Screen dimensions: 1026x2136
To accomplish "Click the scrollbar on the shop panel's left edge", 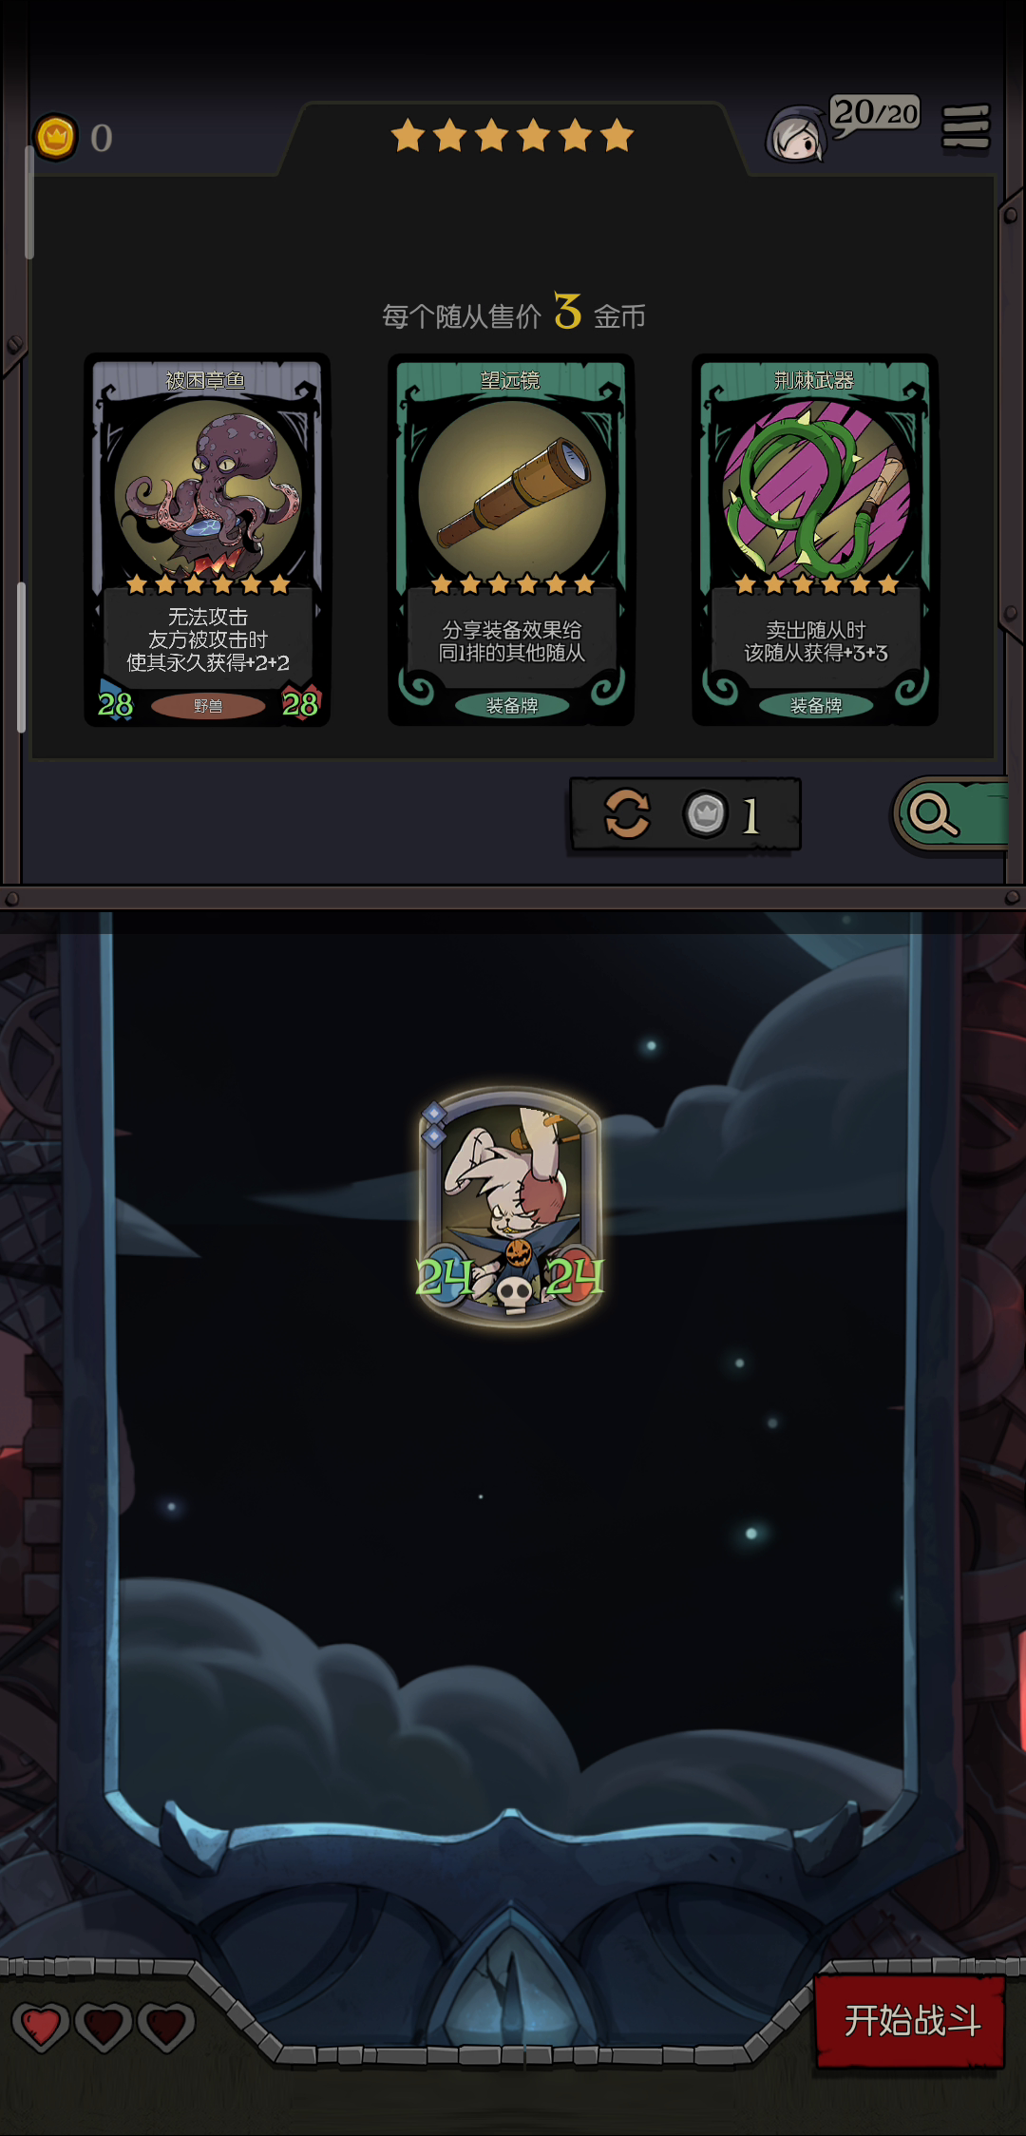I will [22, 656].
